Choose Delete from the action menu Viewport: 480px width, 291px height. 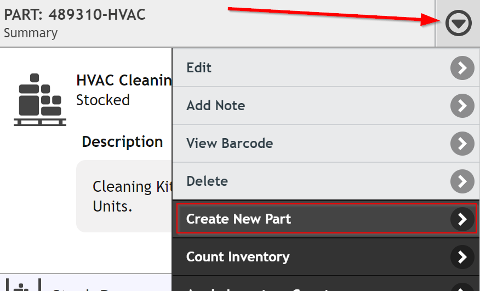(326, 181)
